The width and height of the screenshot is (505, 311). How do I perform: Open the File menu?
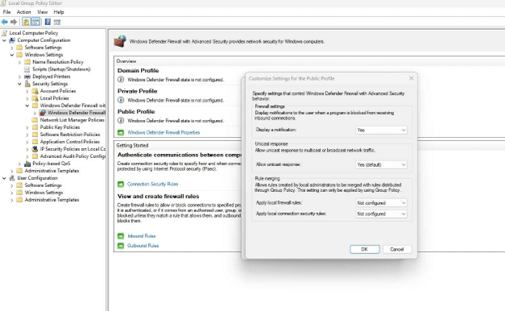point(6,12)
